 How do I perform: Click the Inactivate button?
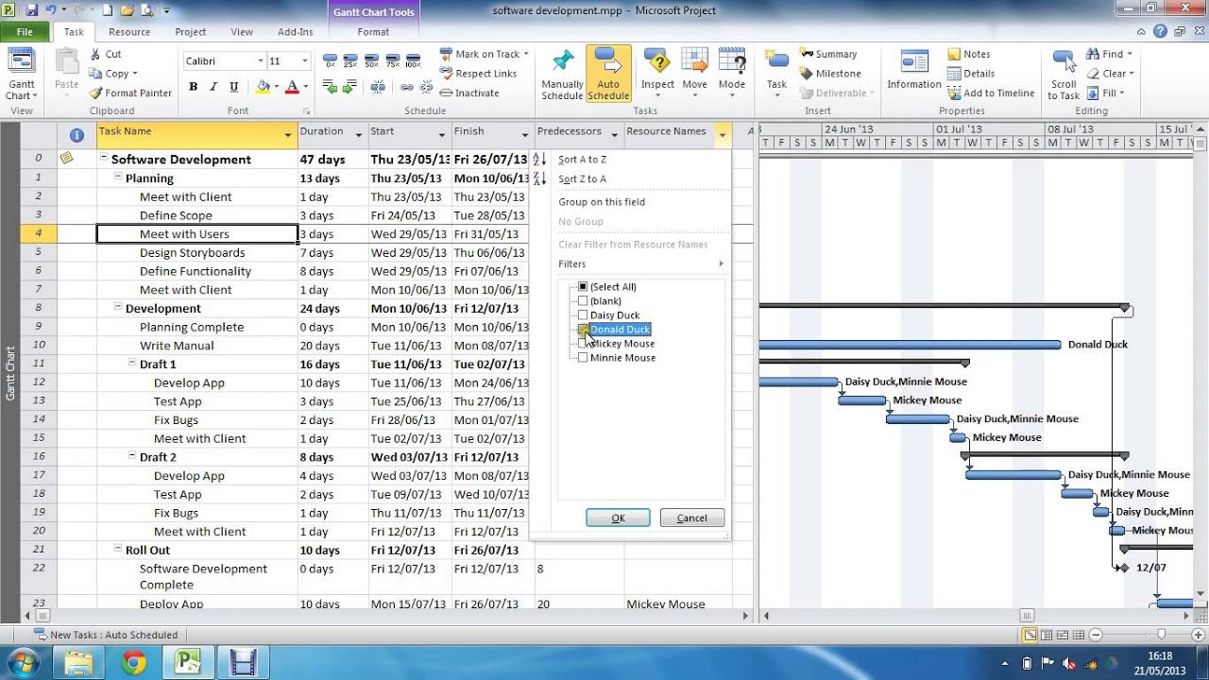click(469, 93)
